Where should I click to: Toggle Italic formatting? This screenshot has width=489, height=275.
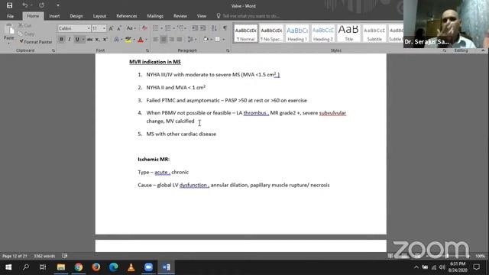(70, 40)
